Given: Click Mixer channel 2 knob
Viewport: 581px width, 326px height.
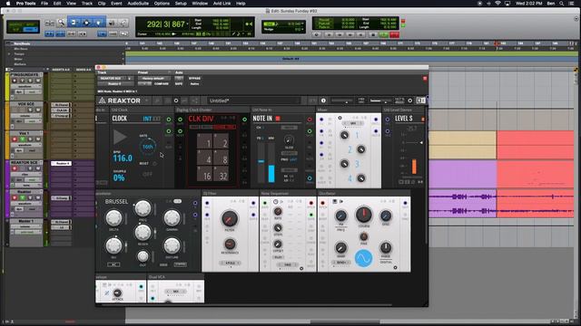Looking at the screenshot, I should pos(361,149).
